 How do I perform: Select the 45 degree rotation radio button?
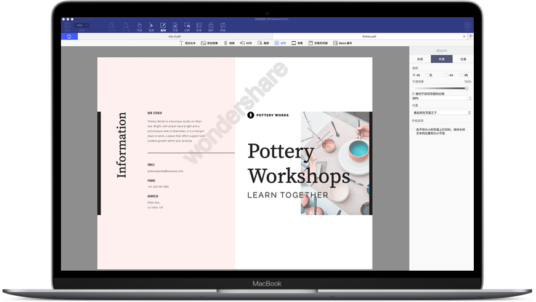414,75
